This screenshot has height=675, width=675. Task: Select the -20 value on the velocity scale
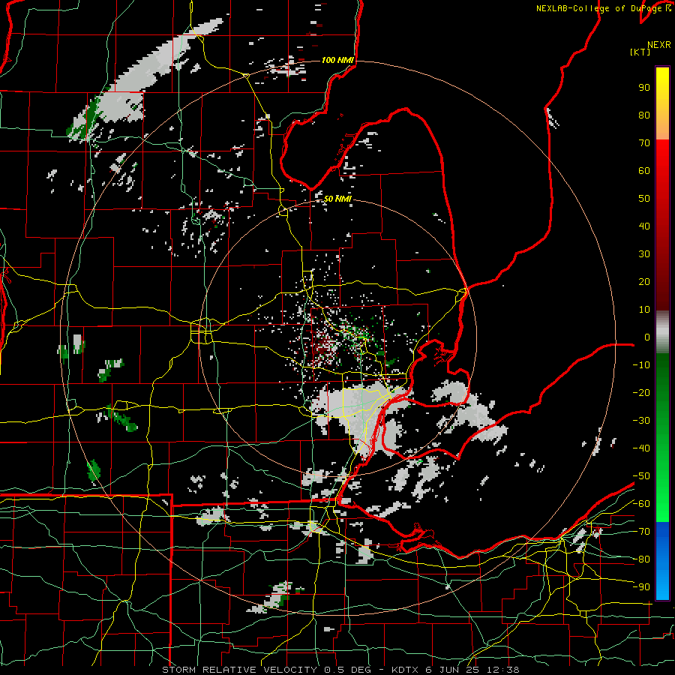[x=641, y=392]
